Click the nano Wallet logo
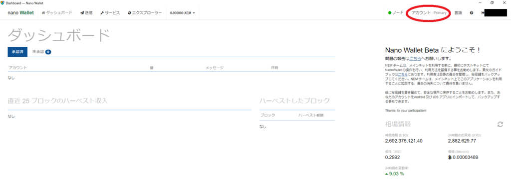This screenshot has height=182, width=511. 20,13
